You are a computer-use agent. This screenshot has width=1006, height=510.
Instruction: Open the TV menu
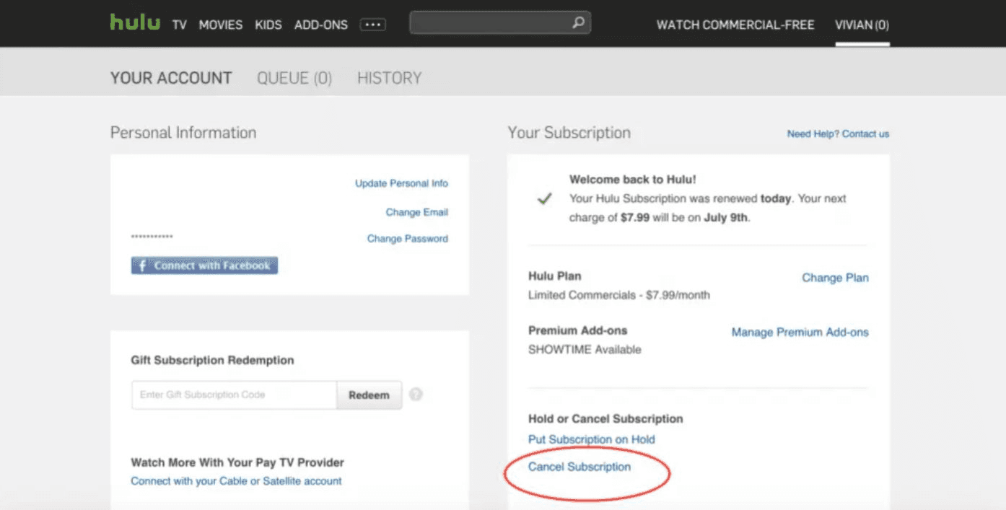coord(180,25)
